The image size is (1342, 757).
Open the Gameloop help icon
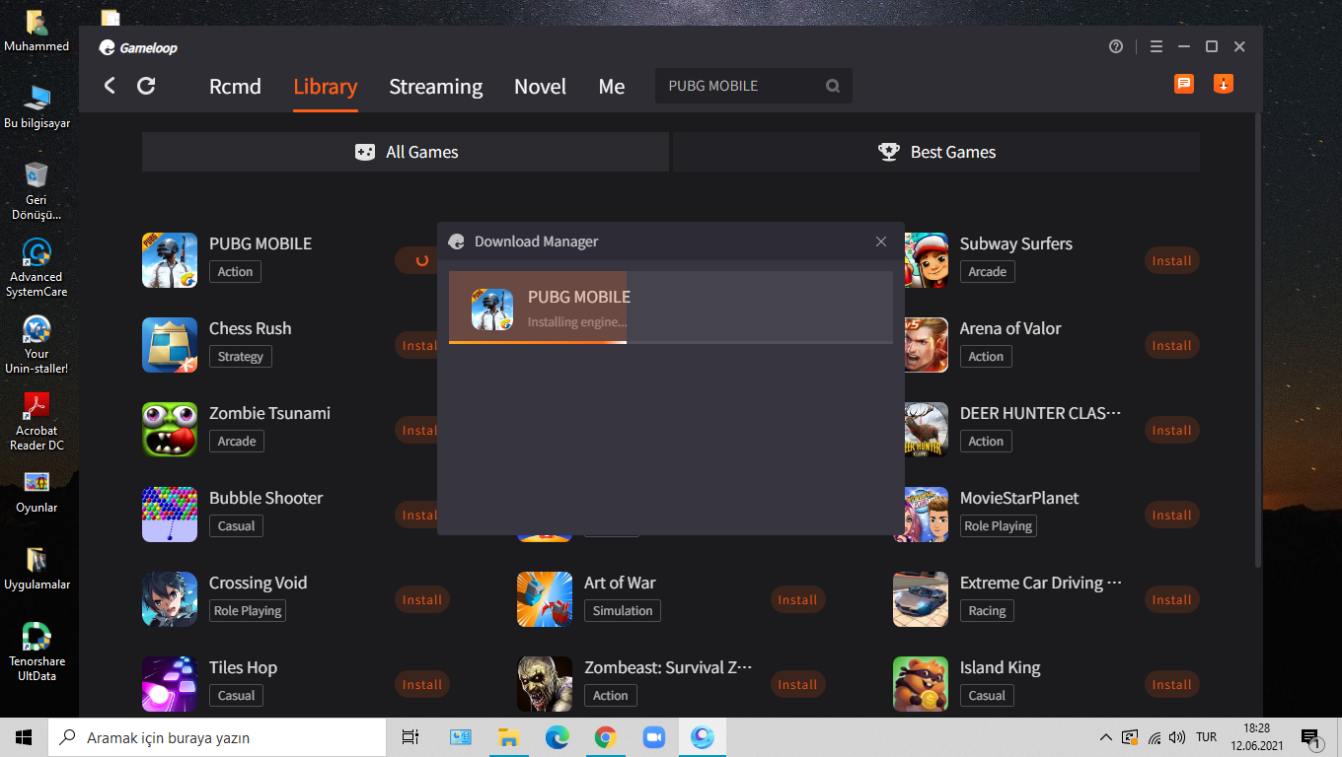[1116, 46]
